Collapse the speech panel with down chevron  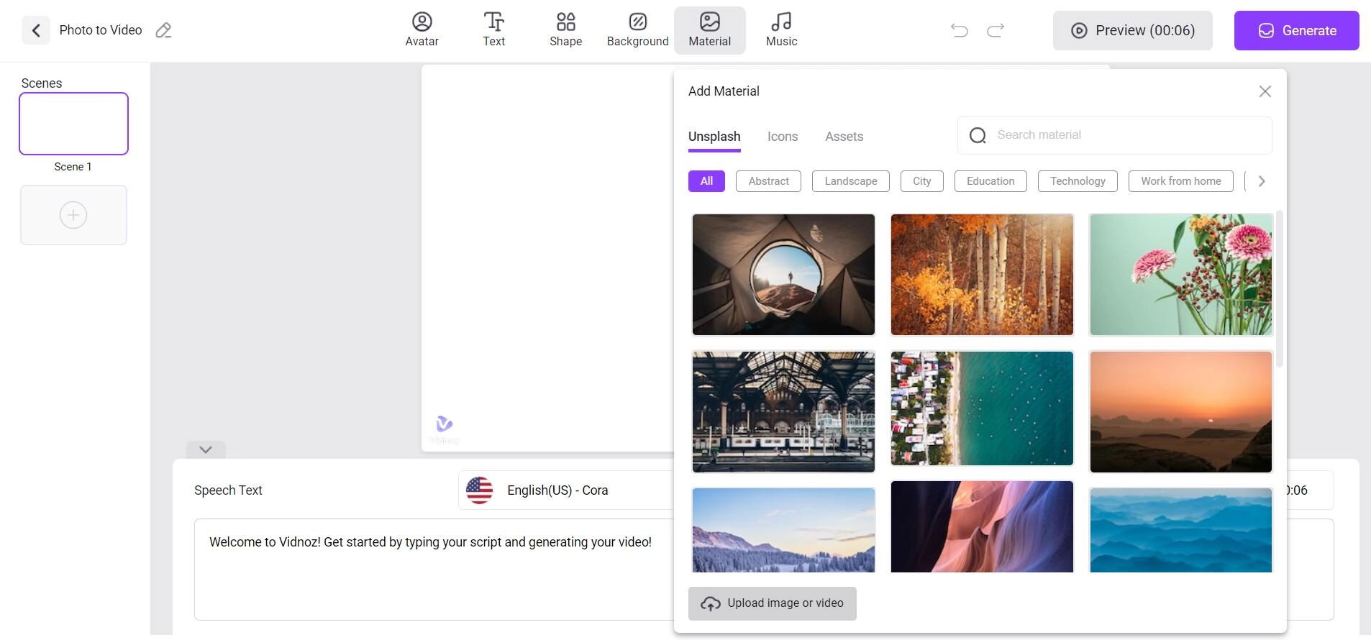[x=206, y=449]
